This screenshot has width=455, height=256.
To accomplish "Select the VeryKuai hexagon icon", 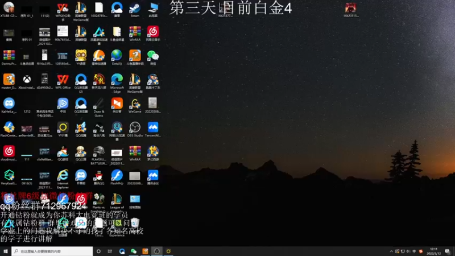I will (9, 177).
